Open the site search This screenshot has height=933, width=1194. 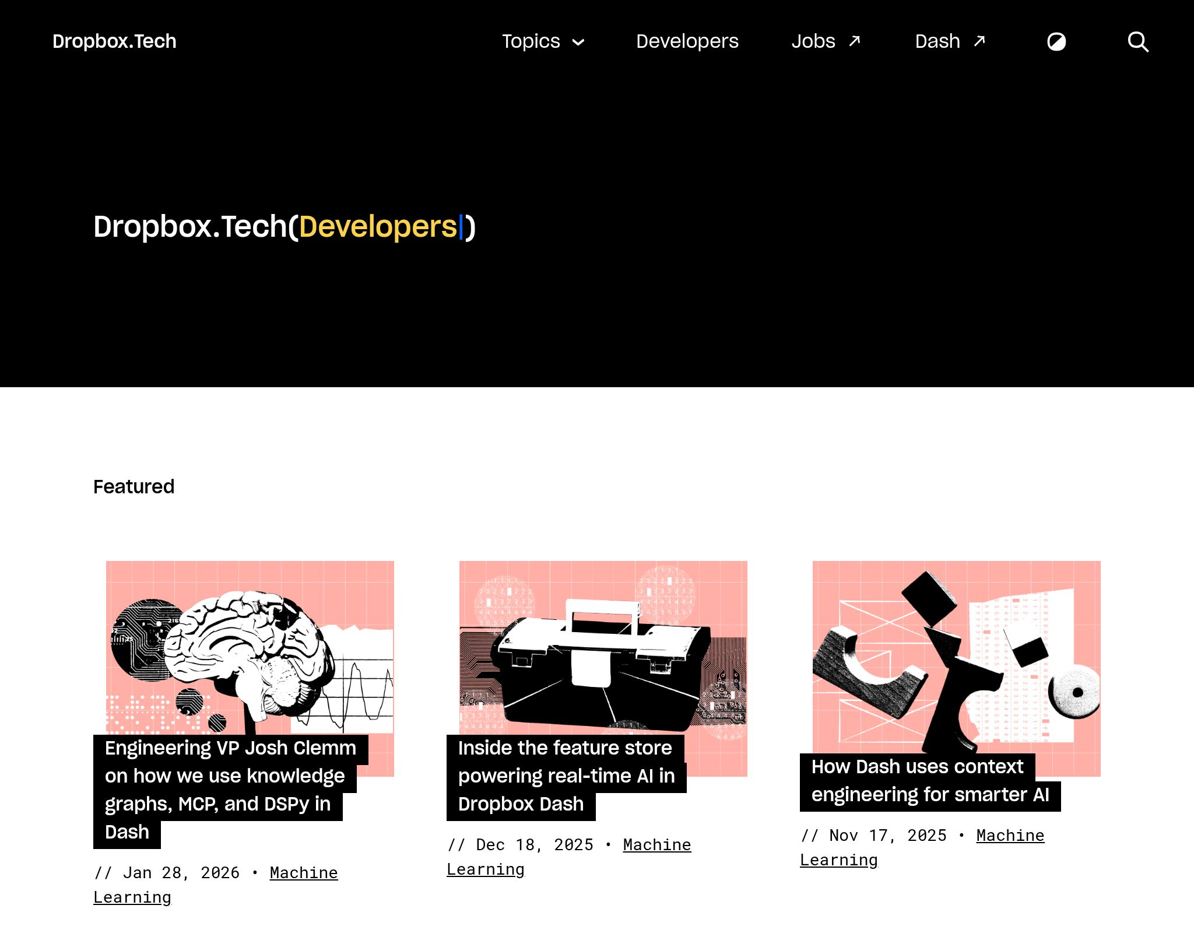pos(1137,41)
